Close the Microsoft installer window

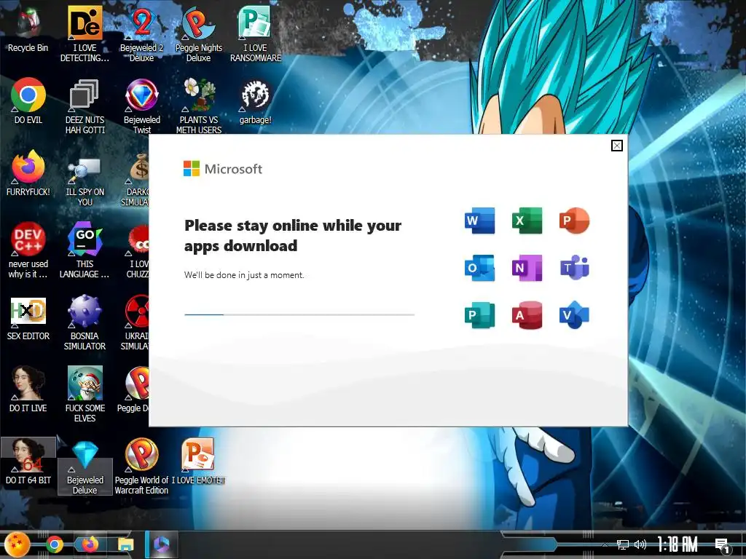click(x=616, y=146)
